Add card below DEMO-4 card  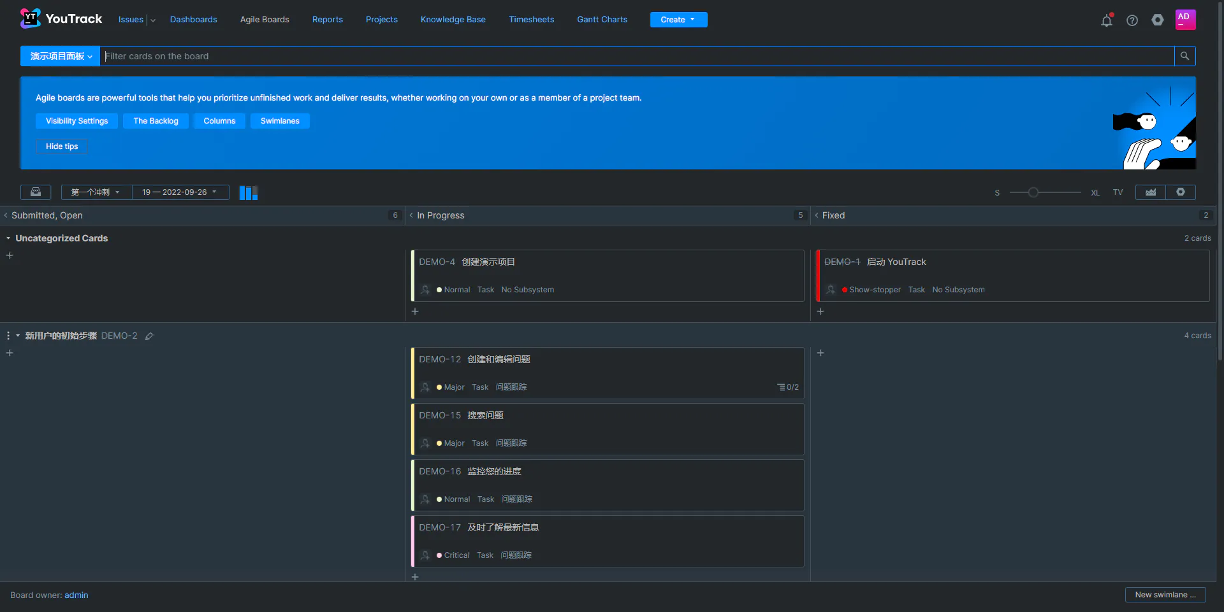click(415, 311)
